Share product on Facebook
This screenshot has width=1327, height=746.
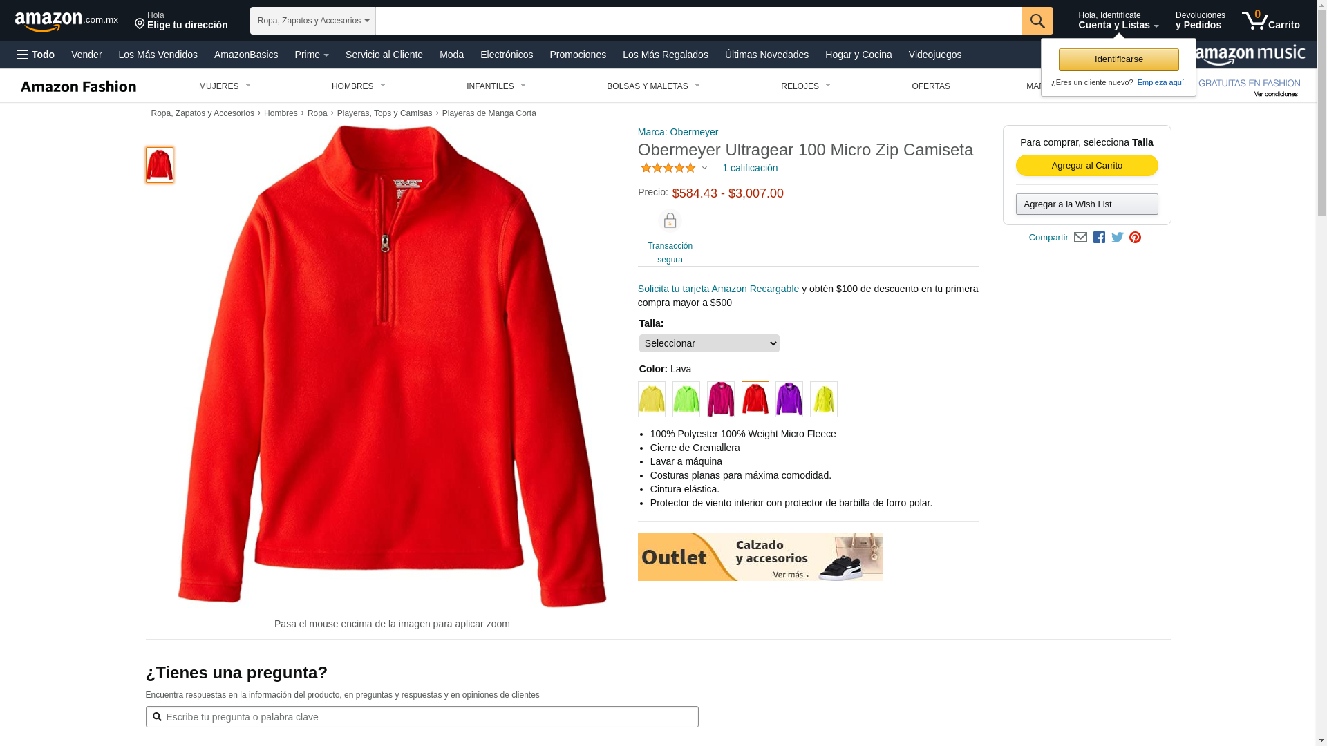1099,238
